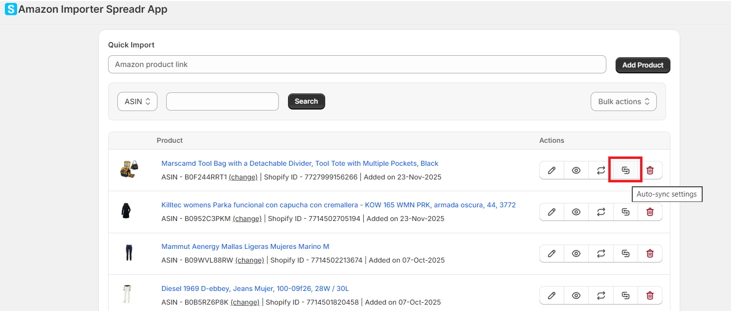Click Shopify ID 7714501820458 text

312,302
